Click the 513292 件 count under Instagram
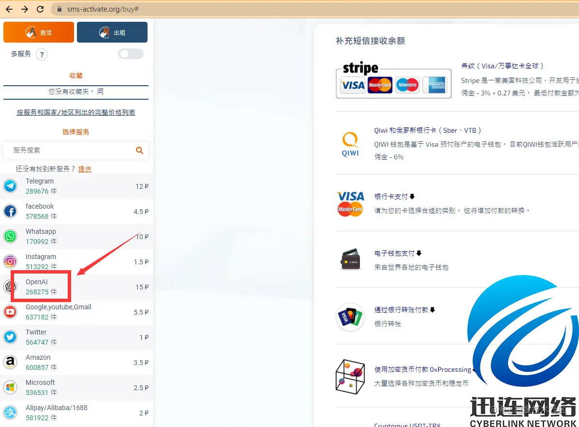579x427 pixels. click(x=41, y=267)
